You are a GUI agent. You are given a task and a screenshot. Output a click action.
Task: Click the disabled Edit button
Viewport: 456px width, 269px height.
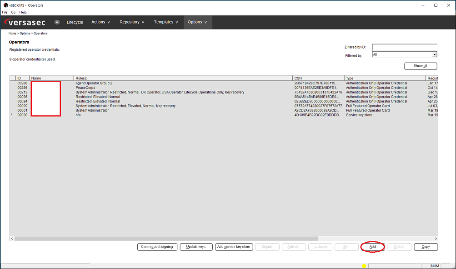tap(346, 247)
